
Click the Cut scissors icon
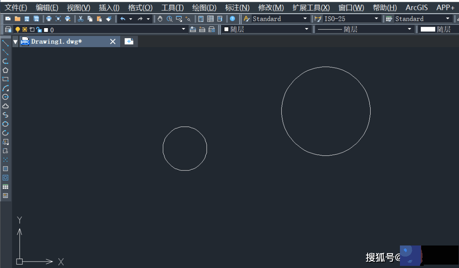click(80, 19)
